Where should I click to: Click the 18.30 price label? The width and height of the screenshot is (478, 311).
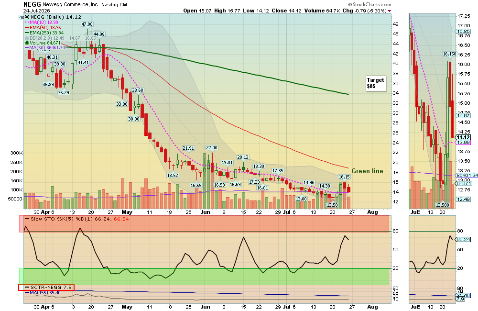[259, 167]
